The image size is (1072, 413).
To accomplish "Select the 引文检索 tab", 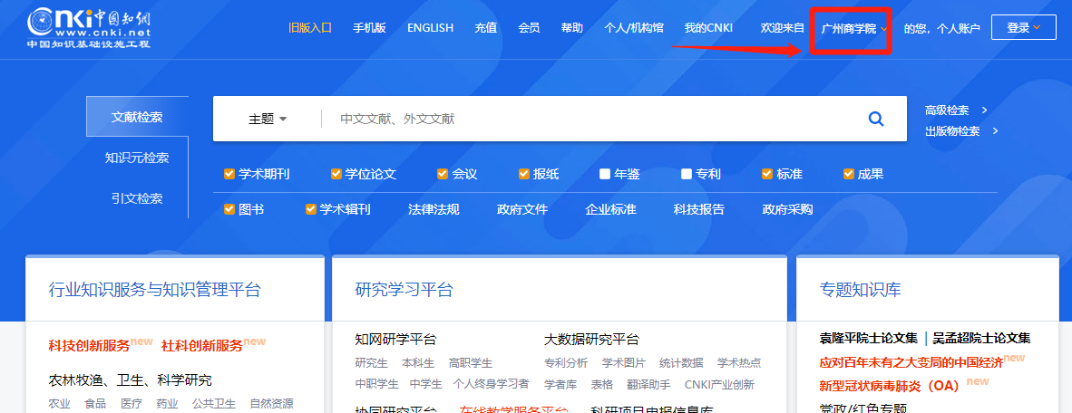I will [136, 198].
